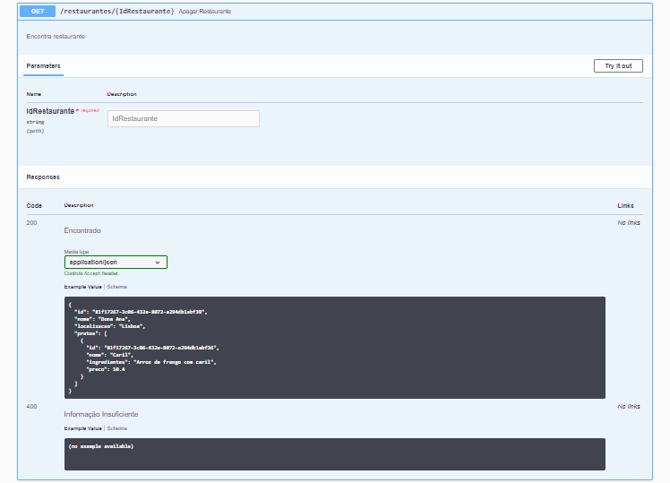
Task: Show Example Value for 400 response
Action: (83, 428)
